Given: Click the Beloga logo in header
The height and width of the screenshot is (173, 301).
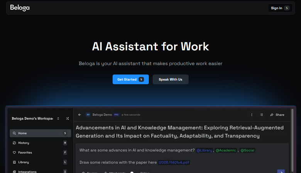Looking at the screenshot, I should 20,8.
